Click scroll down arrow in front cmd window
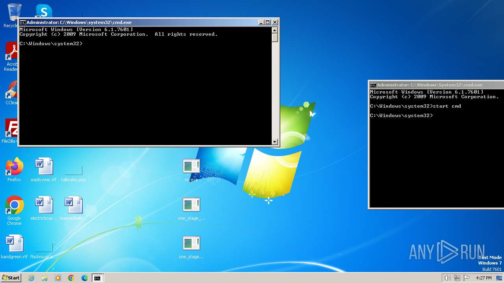This screenshot has height=283, width=504. coord(275,141)
